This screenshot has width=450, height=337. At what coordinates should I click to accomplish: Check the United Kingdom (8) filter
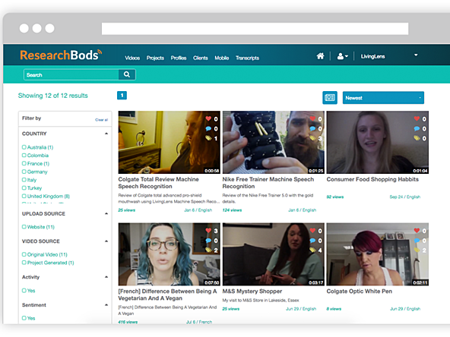[24, 196]
